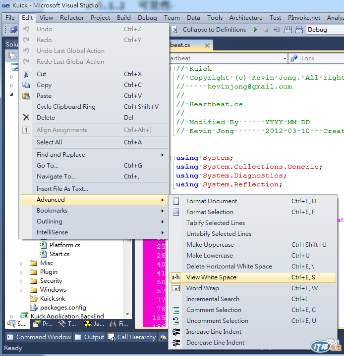
Task: Toggle View White Space option
Action: (253, 277)
